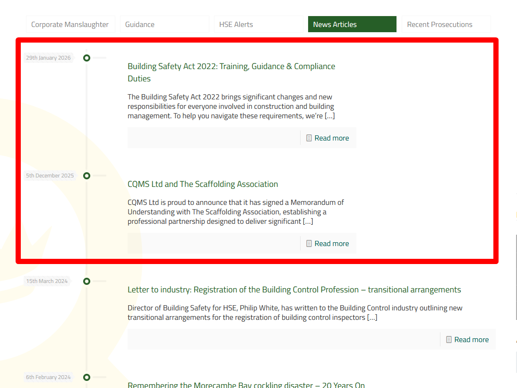Click Read more text under the CQMS article
Viewport: 517px width, 388px height.
(x=332, y=244)
